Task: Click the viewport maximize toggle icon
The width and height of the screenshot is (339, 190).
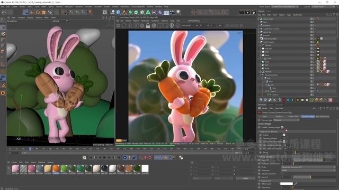Action: click(113, 17)
